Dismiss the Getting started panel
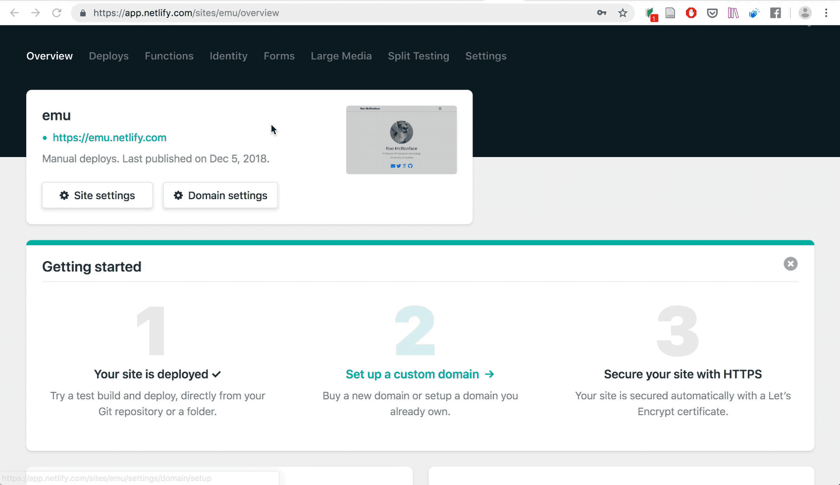 (790, 264)
